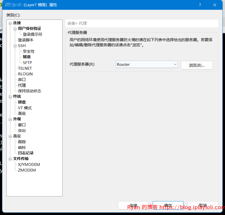Select 文件传输 category in tree
225x215 pixels.
click(21, 159)
